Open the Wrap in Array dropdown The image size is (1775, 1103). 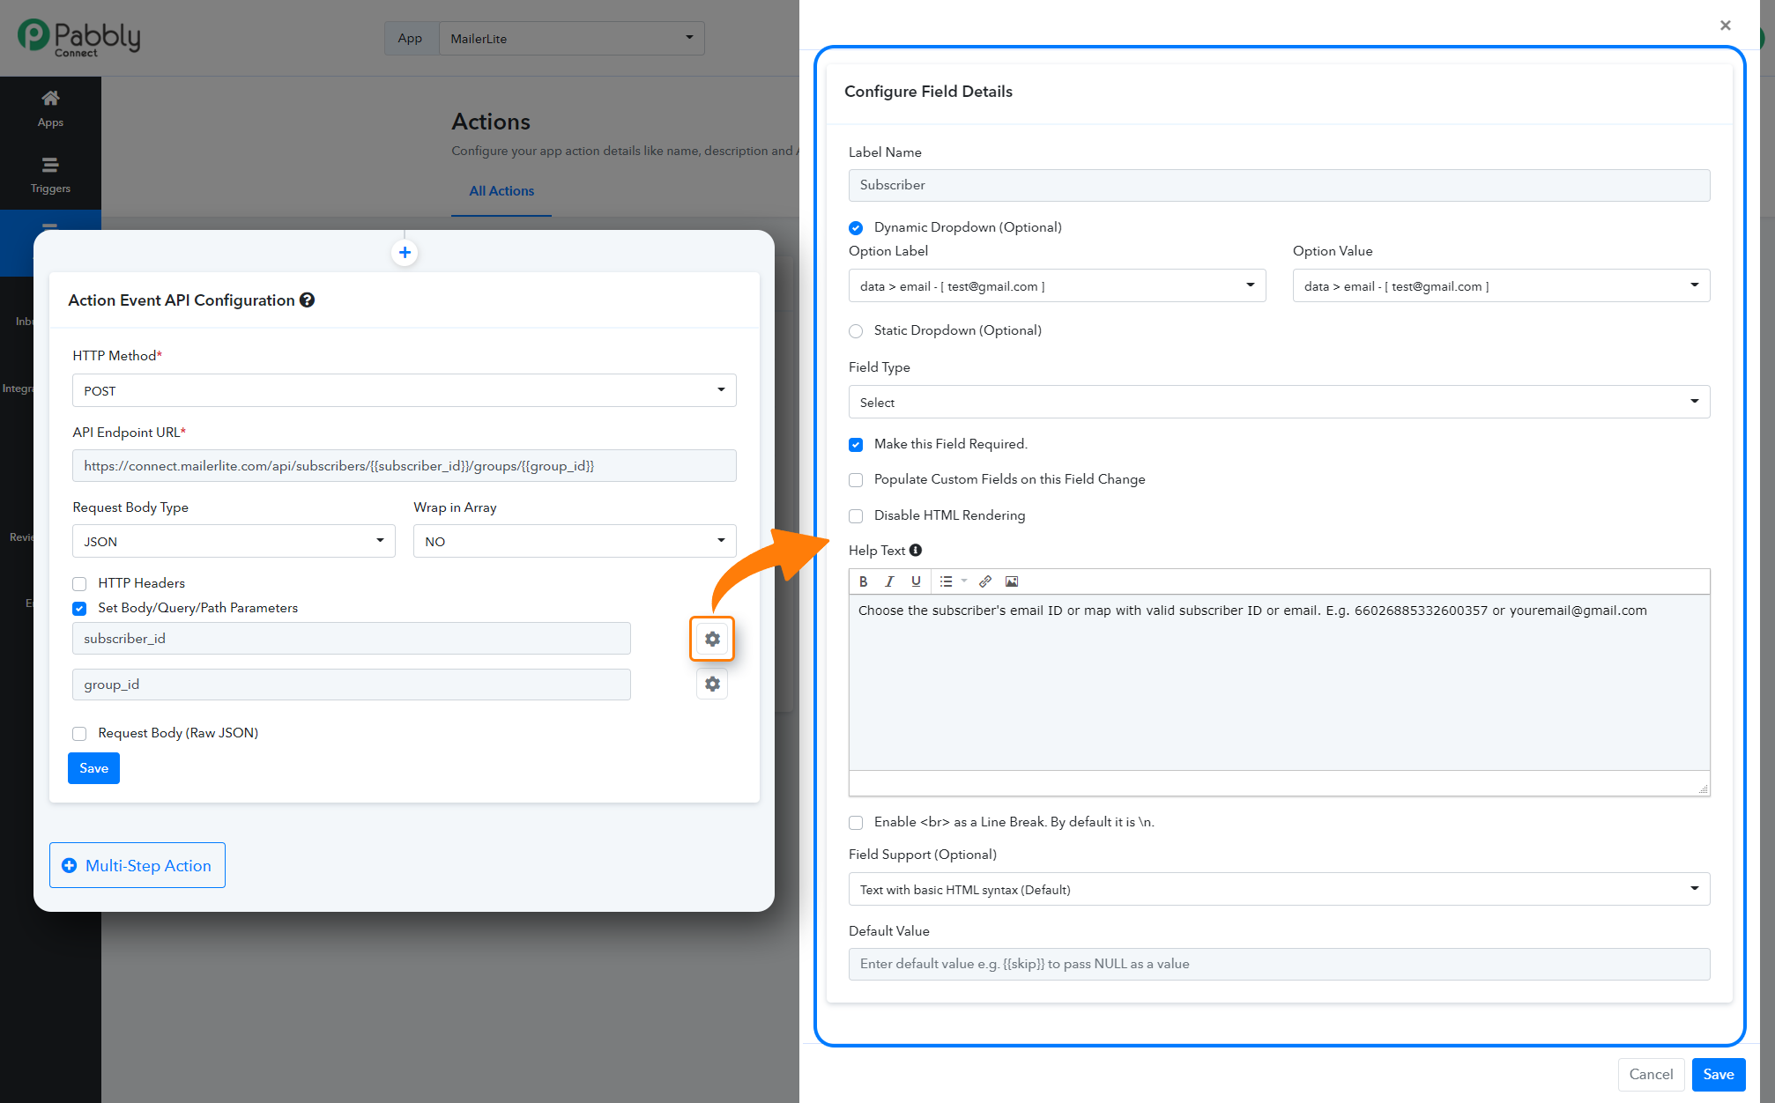575,541
